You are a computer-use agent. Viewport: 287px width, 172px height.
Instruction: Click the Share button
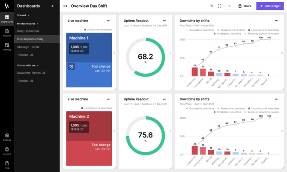pos(245,6)
